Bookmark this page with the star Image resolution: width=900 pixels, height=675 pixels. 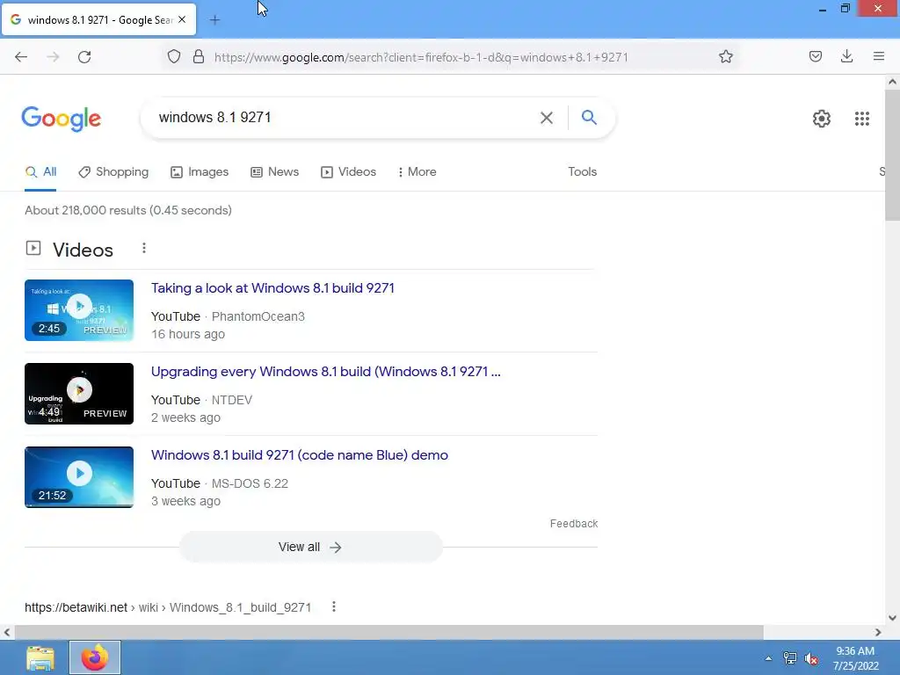pyautogui.click(x=726, y=56)
